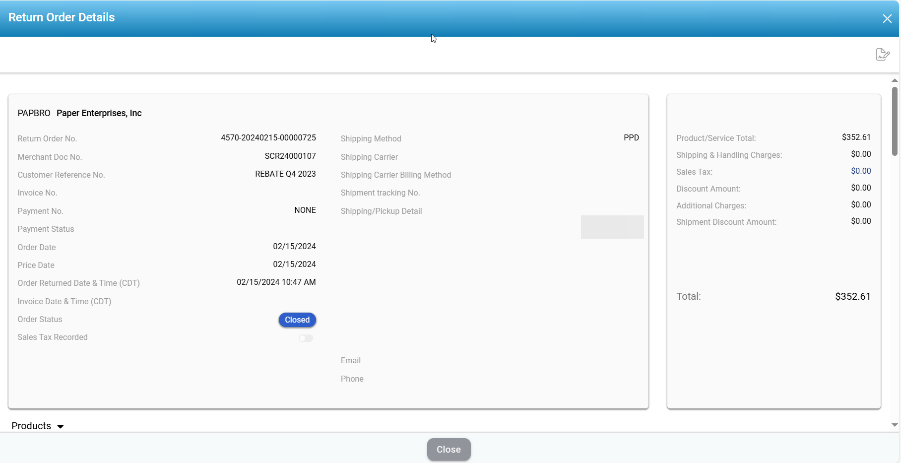
Task: Click the return order number 4570-20240215-00000725
Action: (268, 138)
